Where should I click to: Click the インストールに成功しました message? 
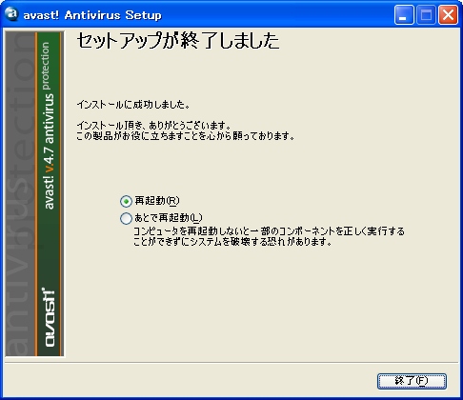click(133, 104)
